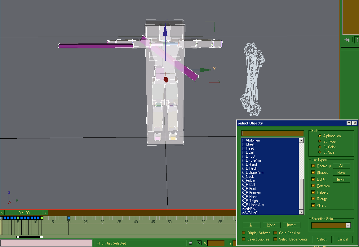This screenshot has height=247, width=359.
Task: Click the absolute transform mode icon
Action: pos(199,243)
